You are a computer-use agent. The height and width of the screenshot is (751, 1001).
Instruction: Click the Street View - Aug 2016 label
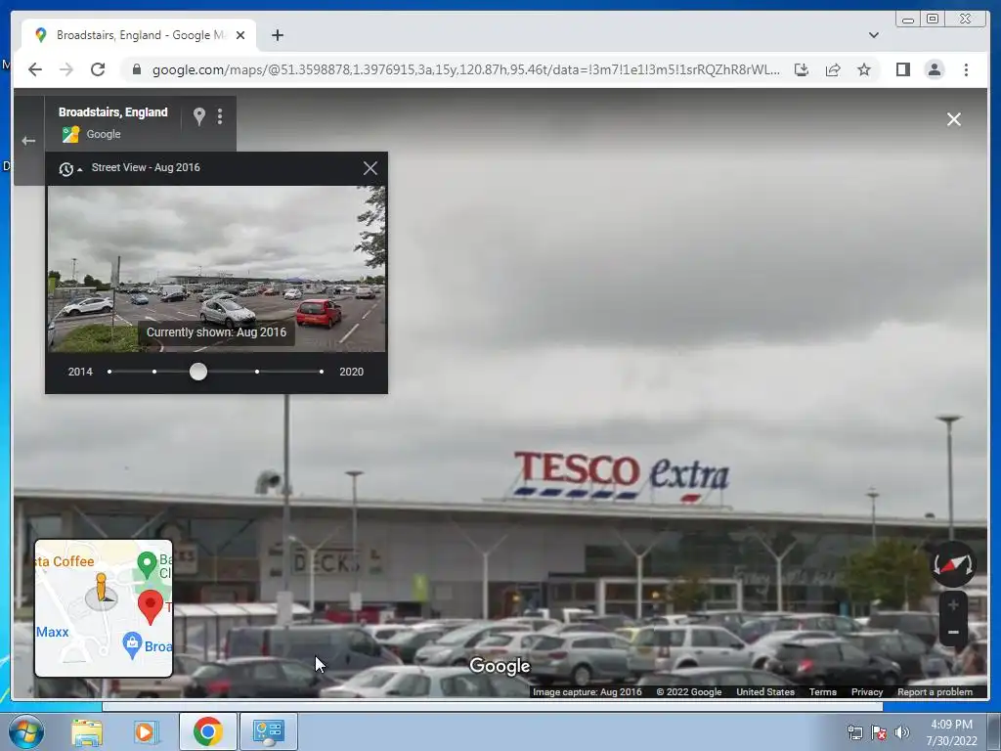(x=146, y=167)
